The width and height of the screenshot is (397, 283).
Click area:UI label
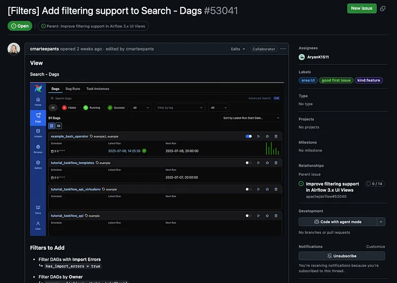[308, 80]
